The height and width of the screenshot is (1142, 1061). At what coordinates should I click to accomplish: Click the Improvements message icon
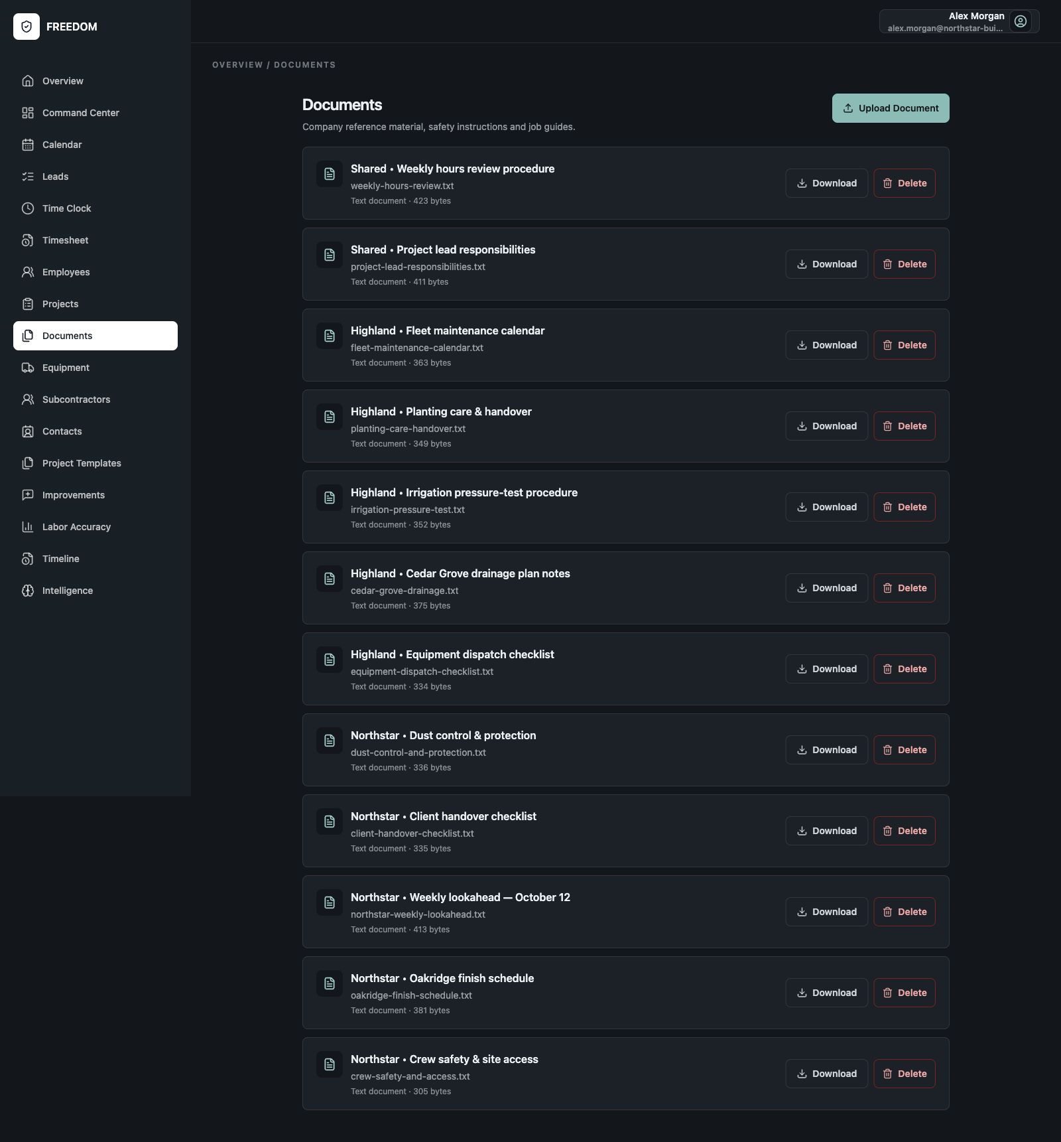tap(28, 495)
